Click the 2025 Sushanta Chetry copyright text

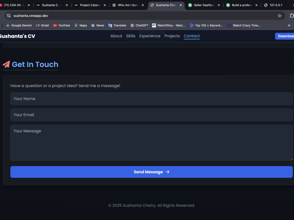point(151,205)
